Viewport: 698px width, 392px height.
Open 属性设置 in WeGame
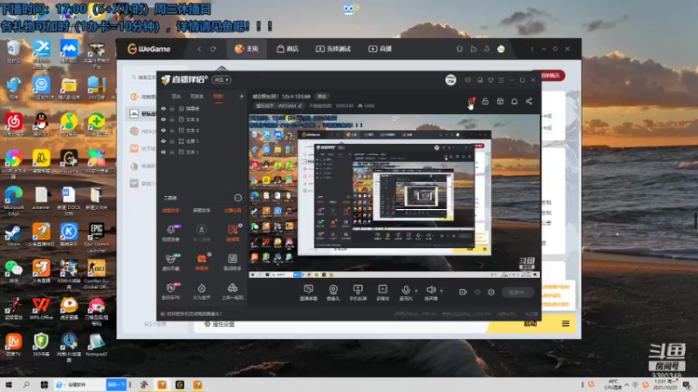pyautogui.click(x=220, y=324)
